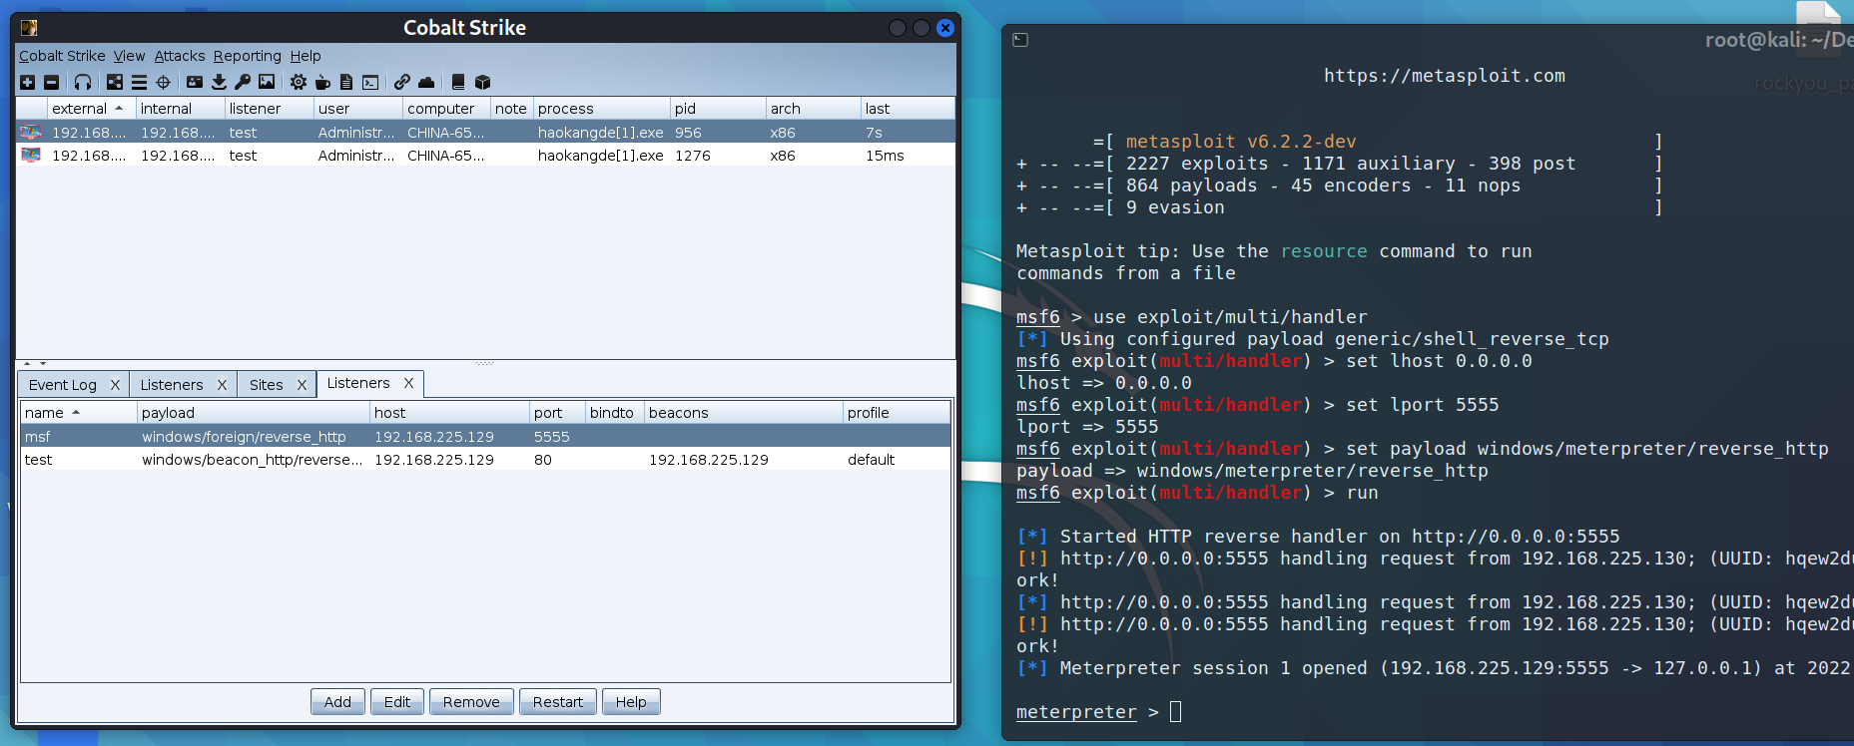Image resolution: width=1854 pixels, height=746 pixels.
Task: Close the Event Log tab
Action: click(x=115, y=385)
